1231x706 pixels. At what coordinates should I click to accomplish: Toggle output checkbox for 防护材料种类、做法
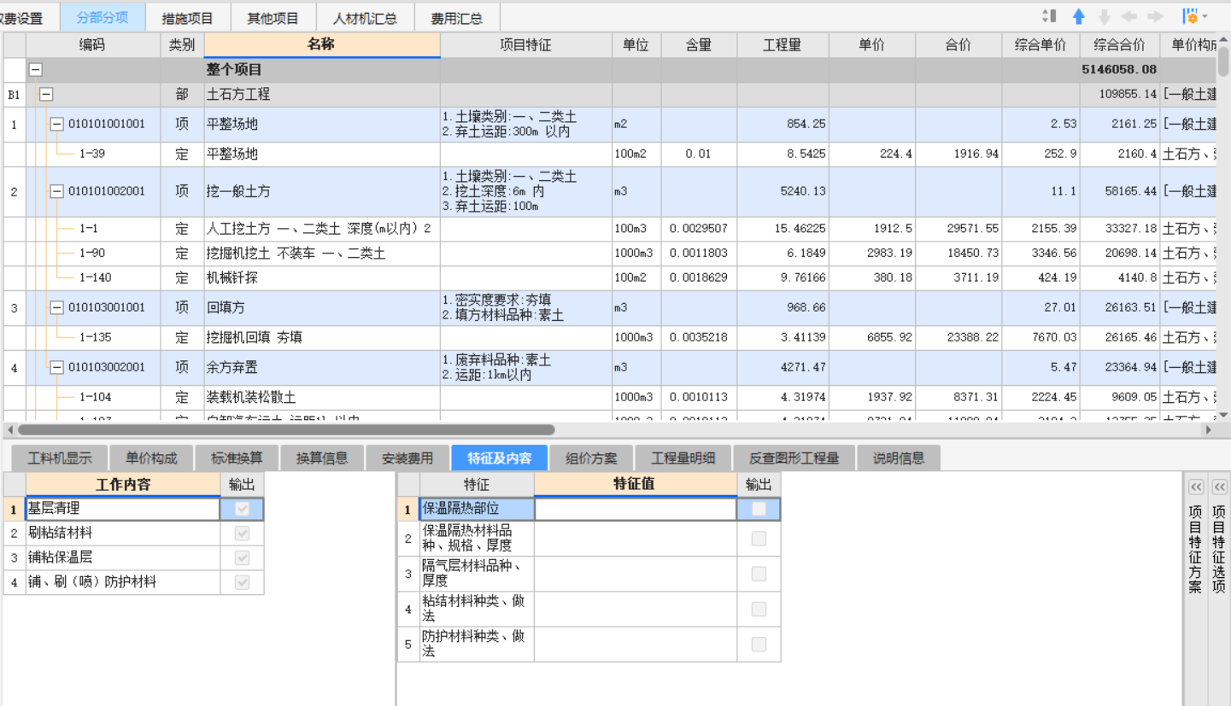point(759,644)
